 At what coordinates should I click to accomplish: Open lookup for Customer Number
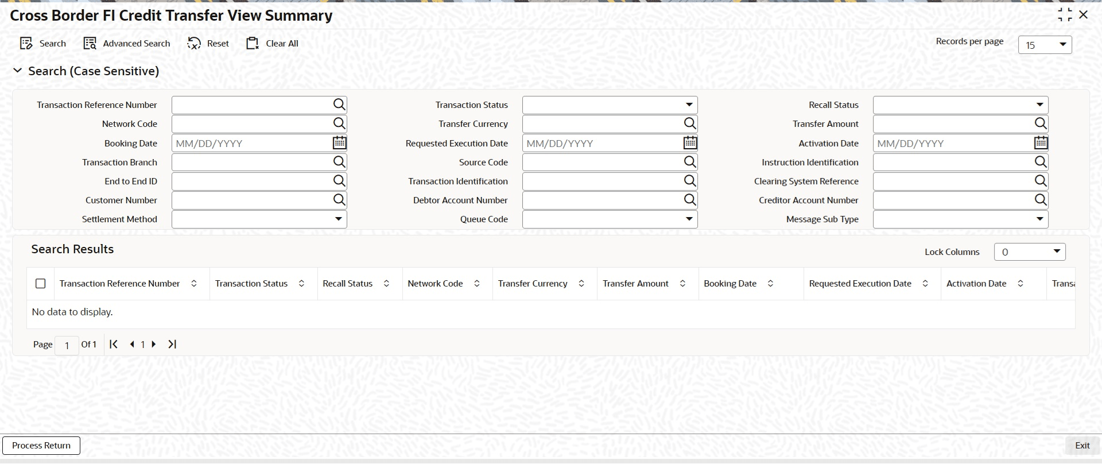[x=339, y=200]
